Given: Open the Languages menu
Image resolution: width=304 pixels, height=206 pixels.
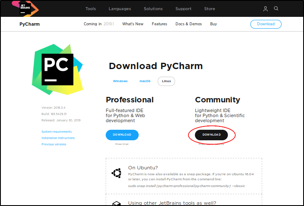Looking at the screenshot, I should [x=120, y=9].
